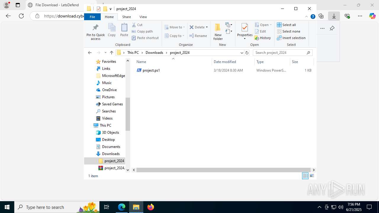Switch to large icons view button
Viewport: 379px width, 213px height.
tap(312, 176)
